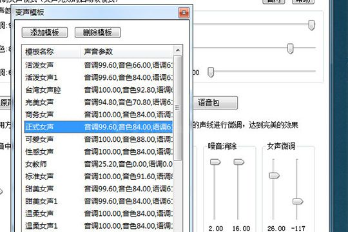Viewport: 348px width, 232px height.
Task: Select the 女教师 template row
Action: point(98,164)
